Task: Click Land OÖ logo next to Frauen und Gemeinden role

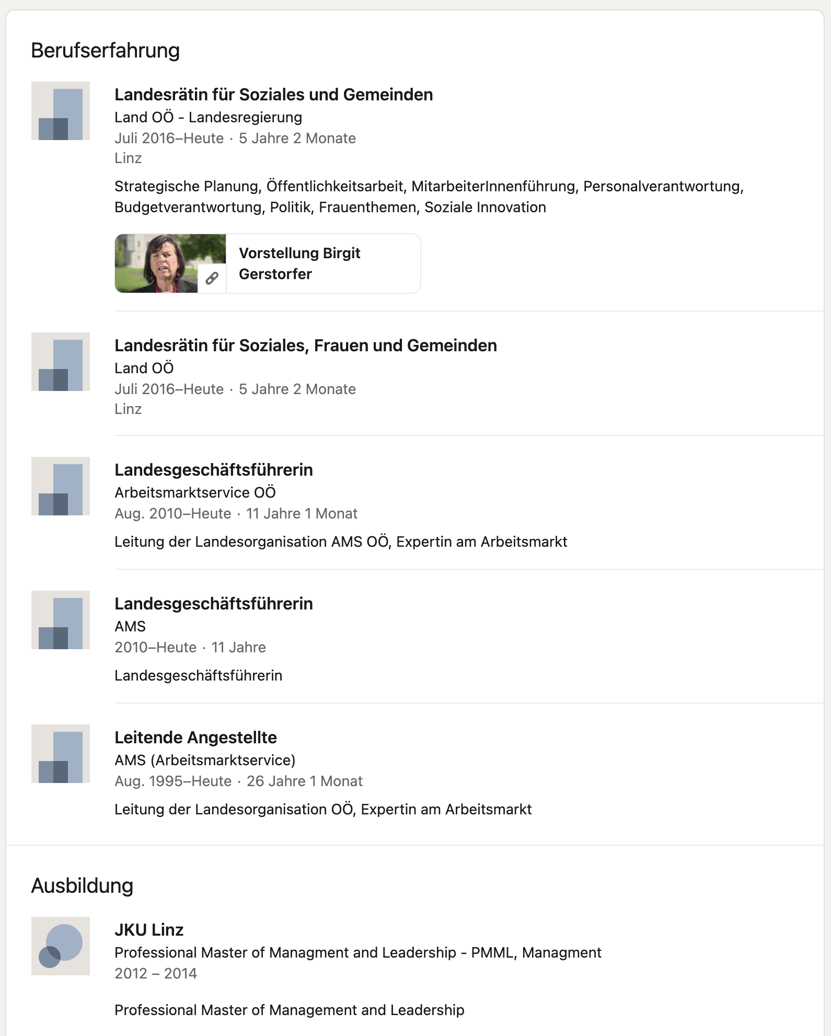Action: coord(61,362)
